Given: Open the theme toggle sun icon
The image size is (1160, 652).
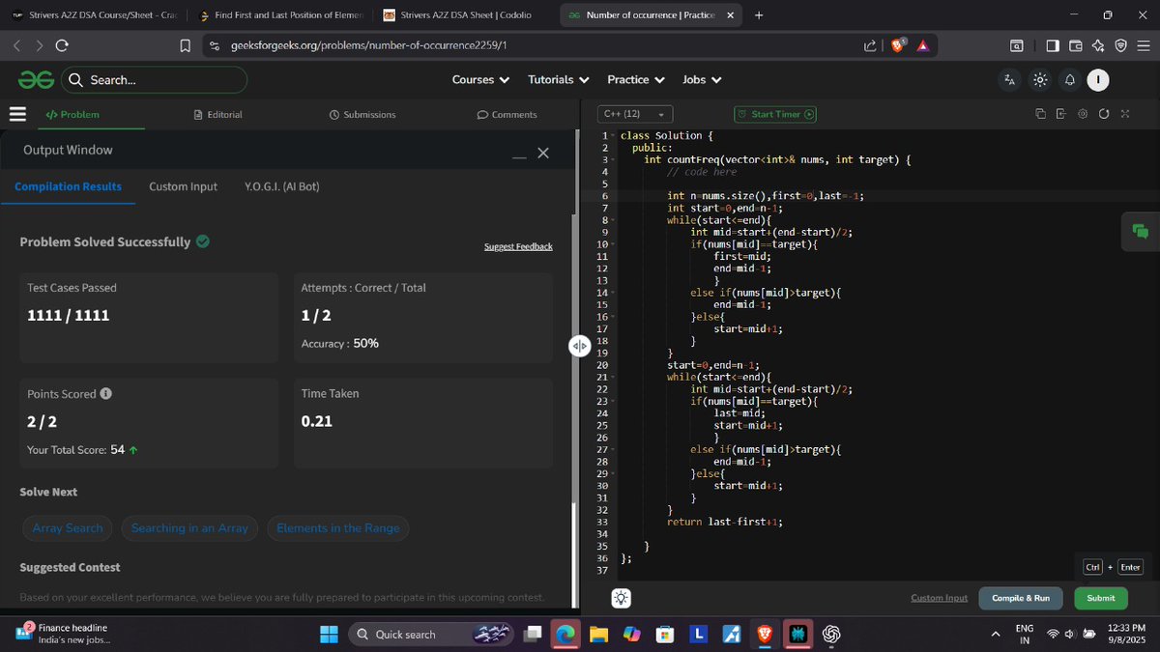Looking at the screenshot, I should pos(1039,80).
